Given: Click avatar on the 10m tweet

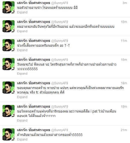Looking at the screenshot, I should [9, 26].
